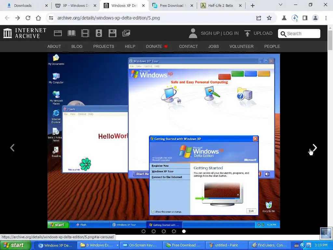This screenshot has width=333, height=250.
Task: Click the Archive search field
Action: point(299,34)
